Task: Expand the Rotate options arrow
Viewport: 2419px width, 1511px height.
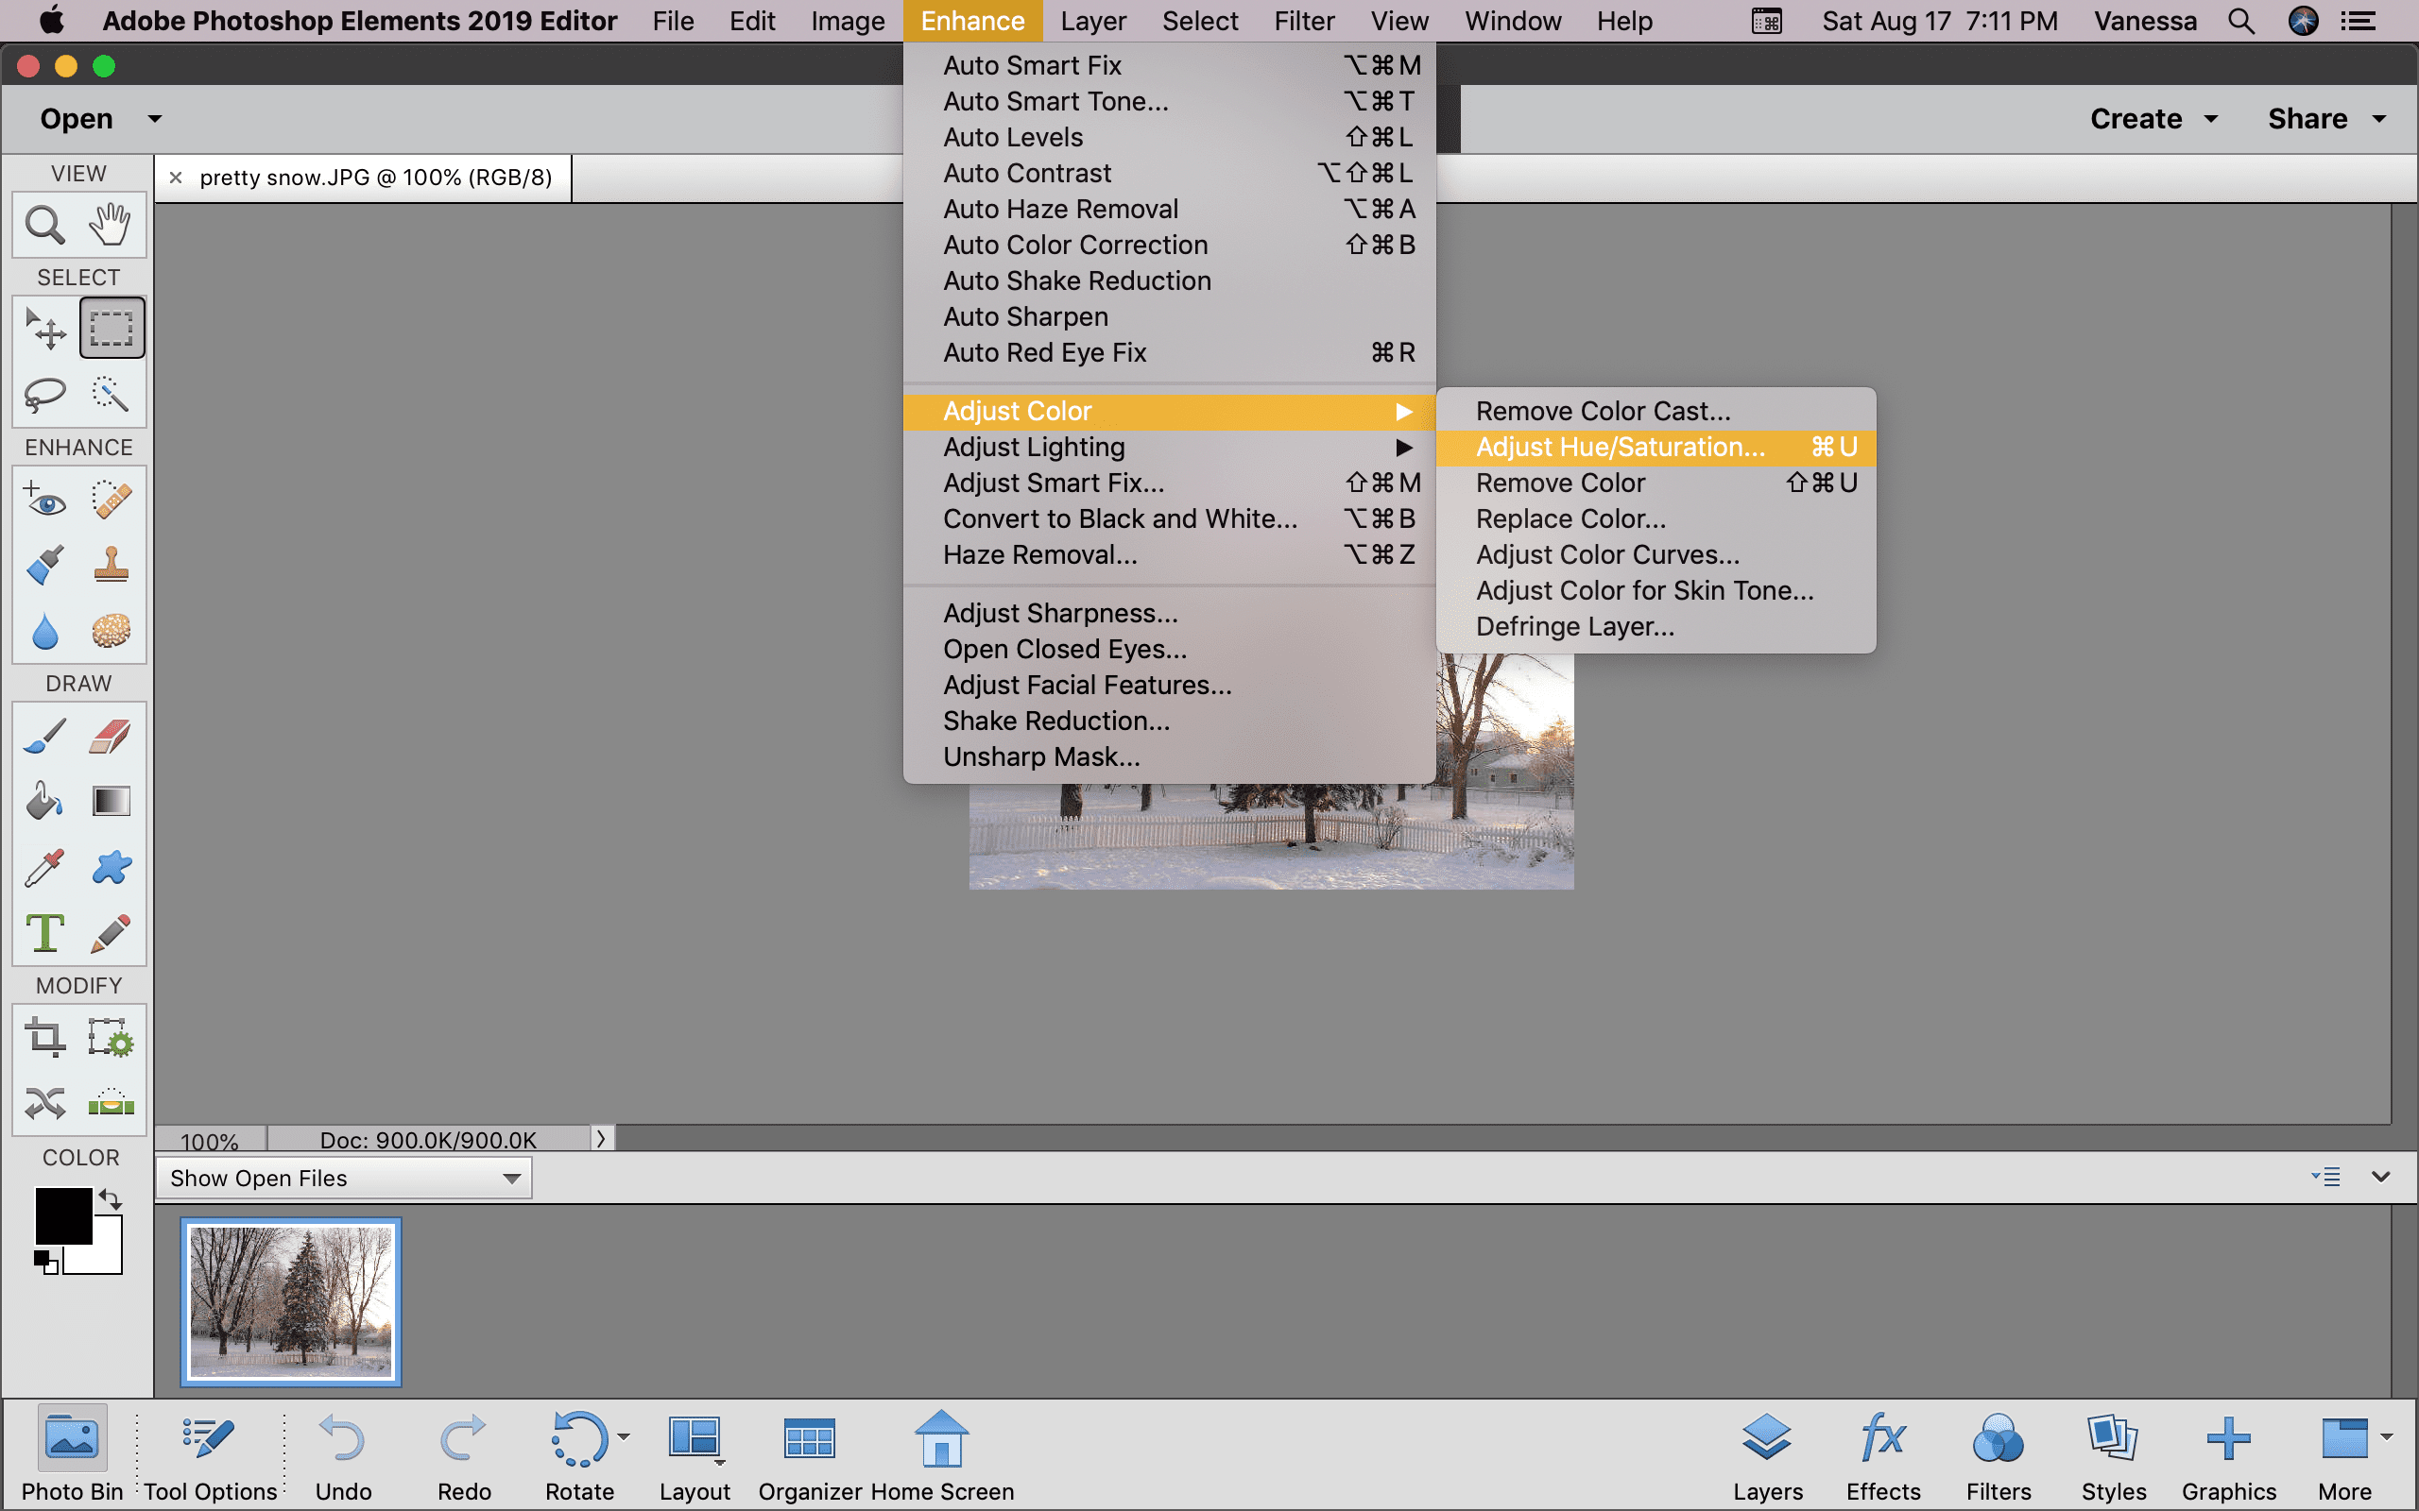Action: [x=624, y=1437]
